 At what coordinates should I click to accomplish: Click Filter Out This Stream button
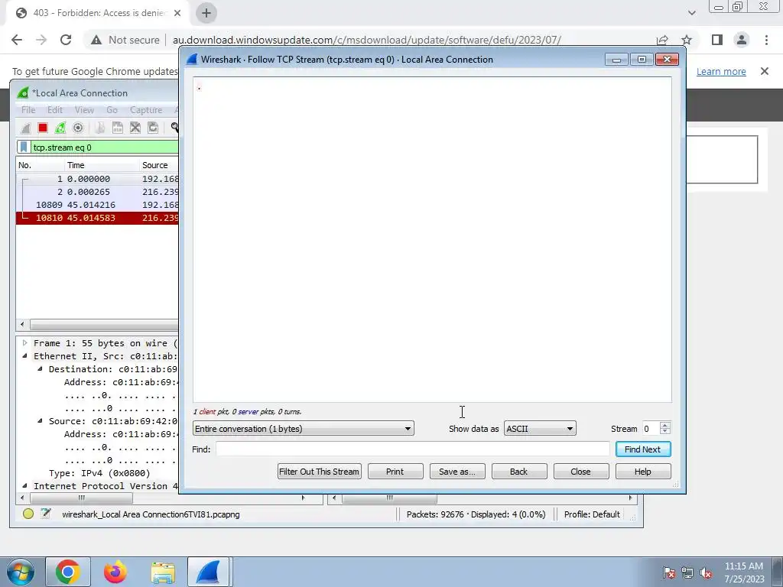319,471
